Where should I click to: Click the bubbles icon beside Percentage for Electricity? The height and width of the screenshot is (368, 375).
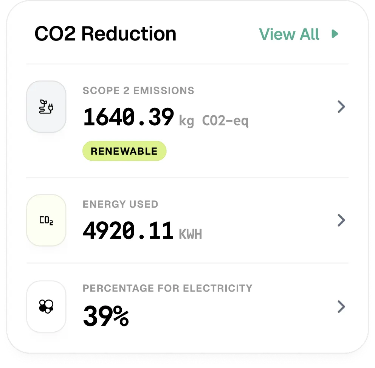click(x=46, y=306)
